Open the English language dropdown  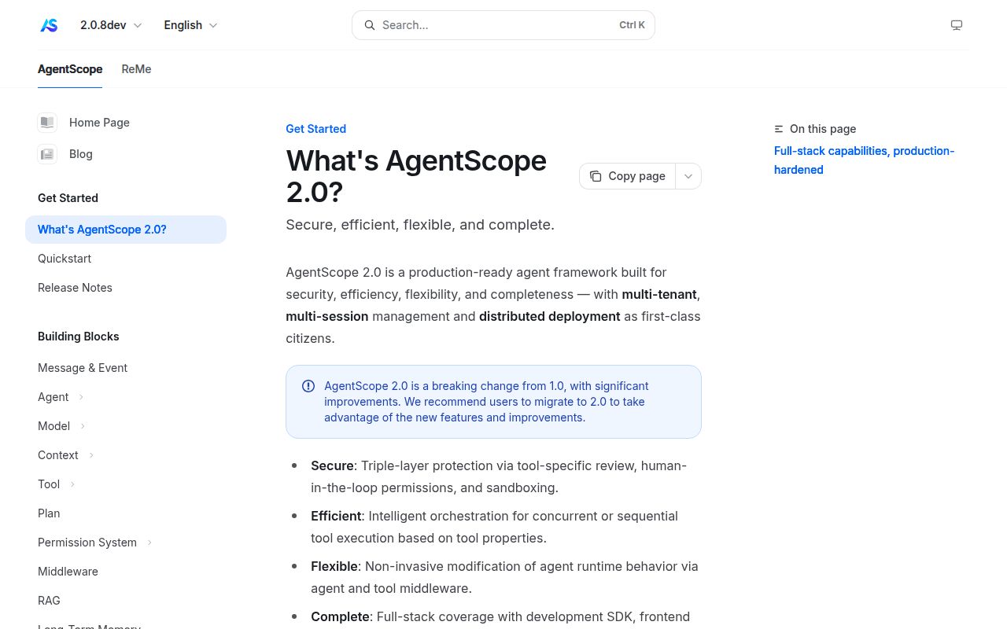tap(190, 25)
